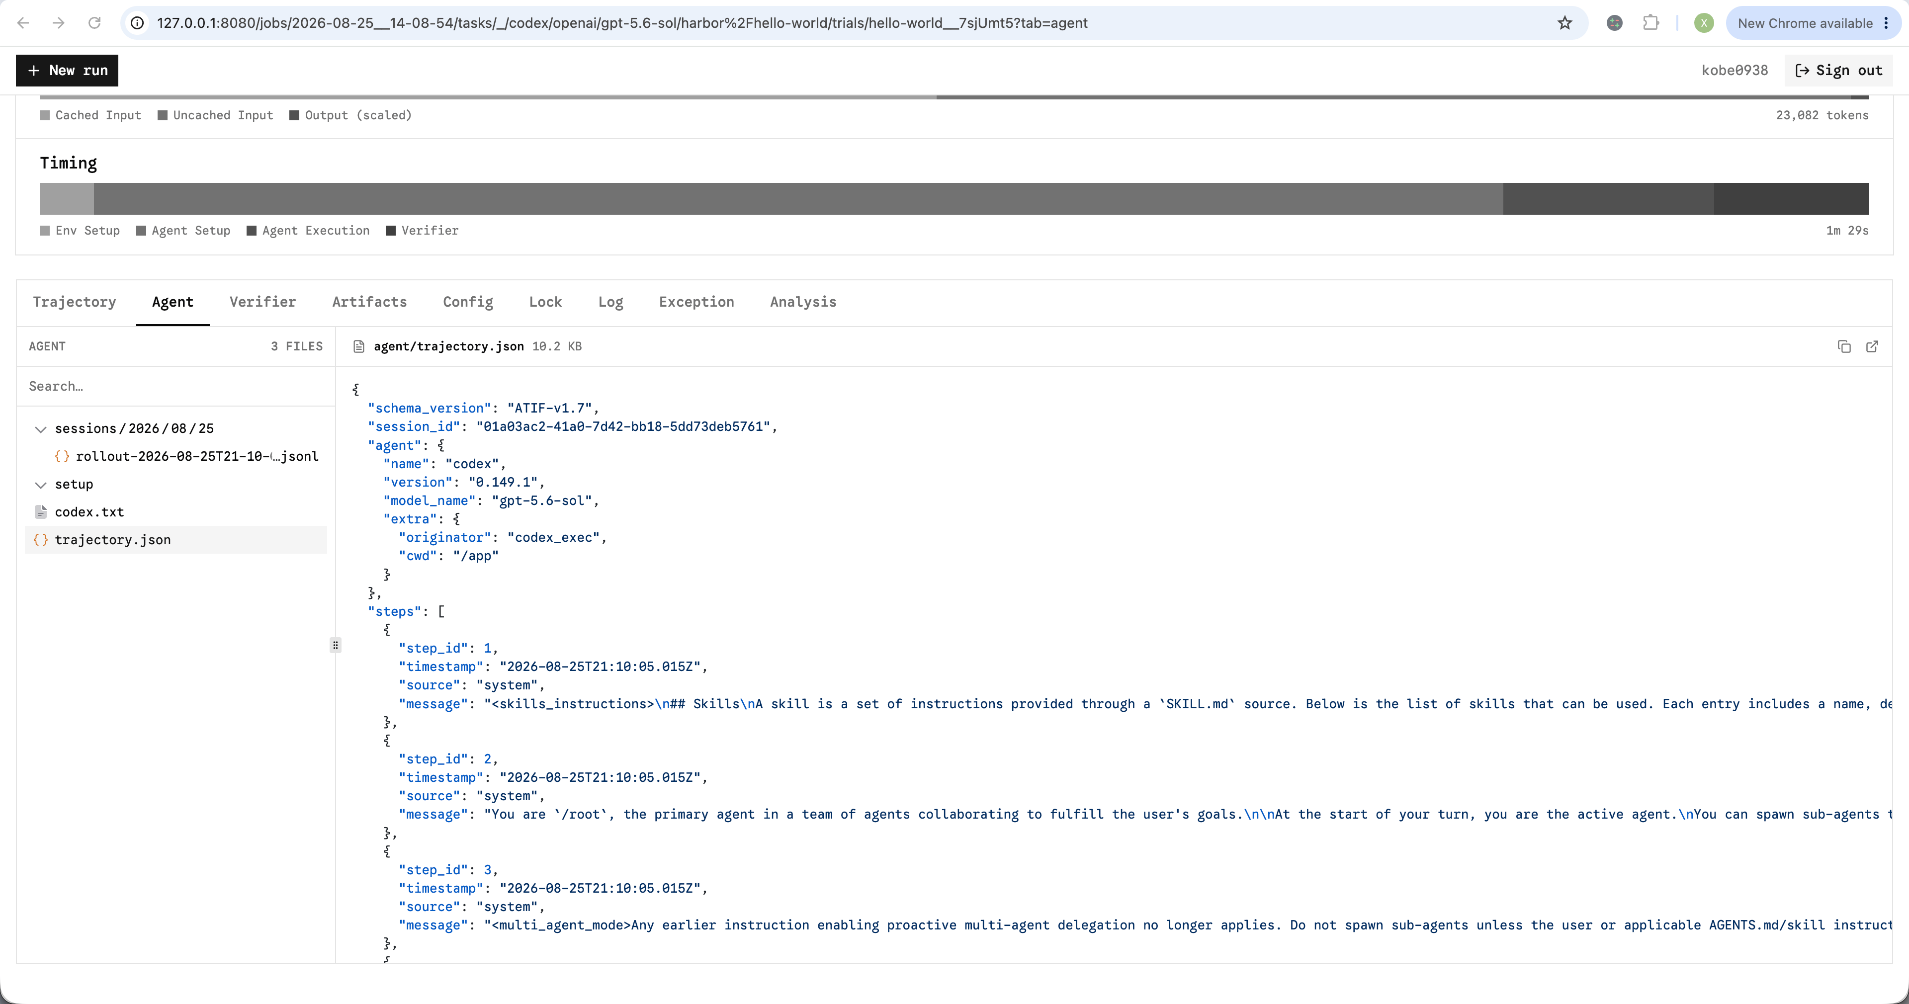Click the 1m 29s timing value
The width and height of the screenshot is (1909, 1004).
[1847, 231]
